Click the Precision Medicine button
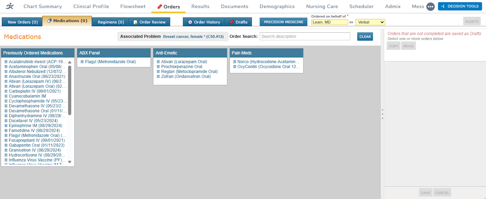 point(284,22)
